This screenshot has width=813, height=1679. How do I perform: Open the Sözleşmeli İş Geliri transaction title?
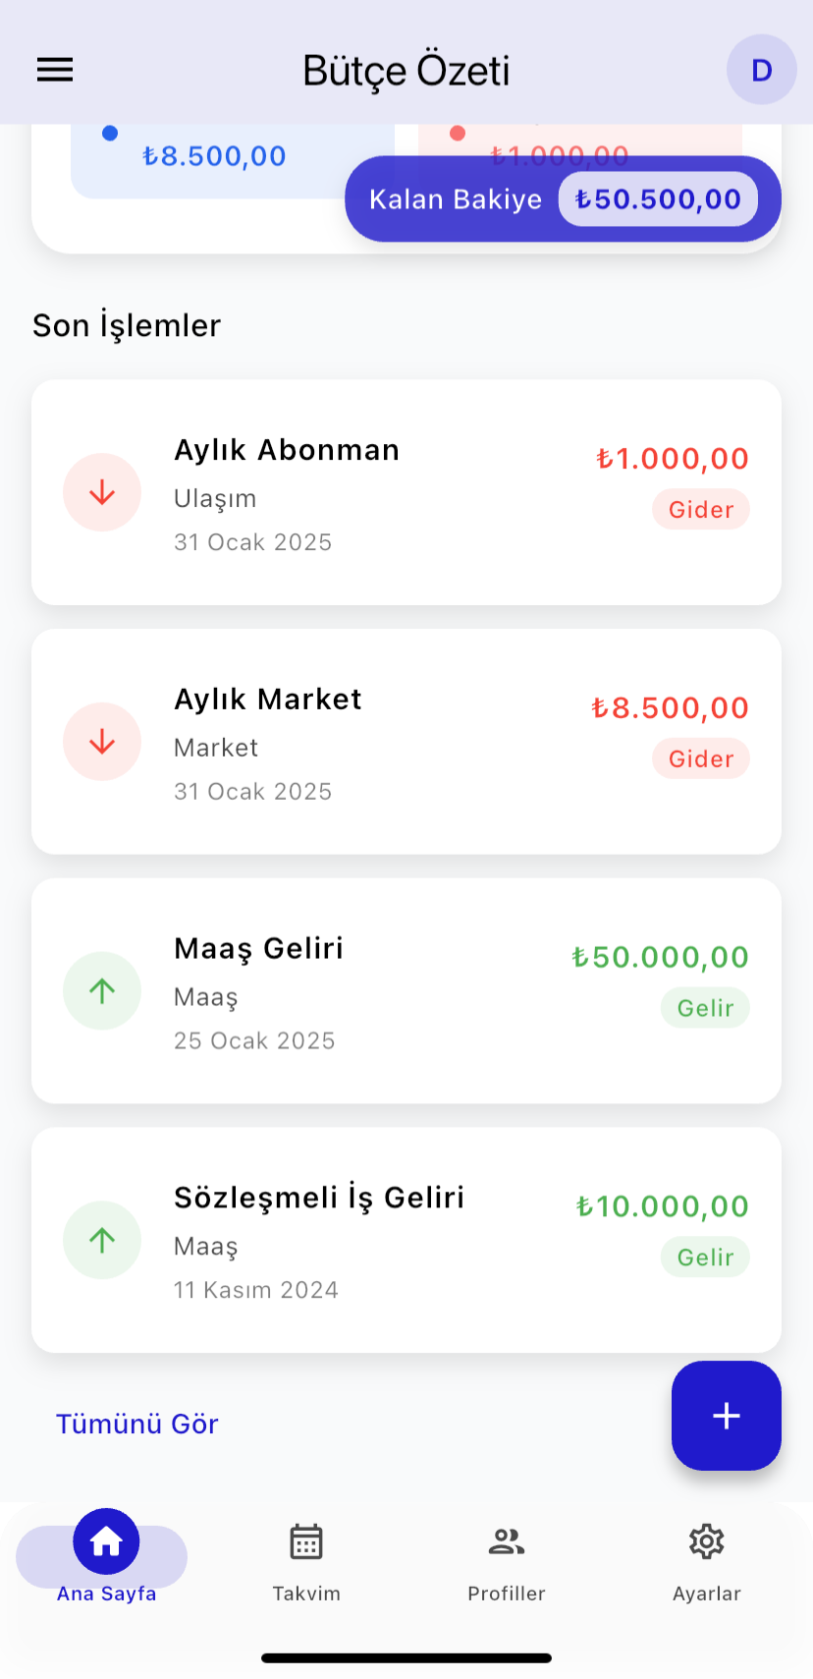click(x=319, y=1198)
